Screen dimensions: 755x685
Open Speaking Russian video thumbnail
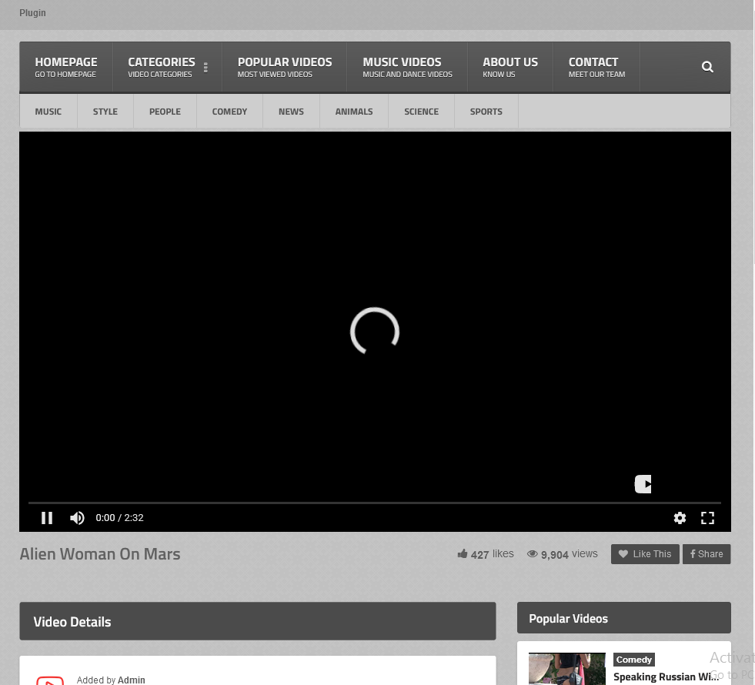click(x=566, y=669)
